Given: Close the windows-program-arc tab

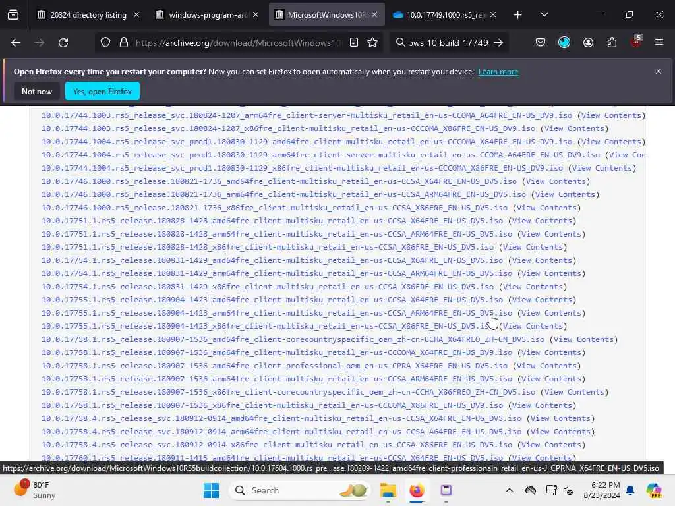Looking at the screenshot, I should (x=256, y=14).
